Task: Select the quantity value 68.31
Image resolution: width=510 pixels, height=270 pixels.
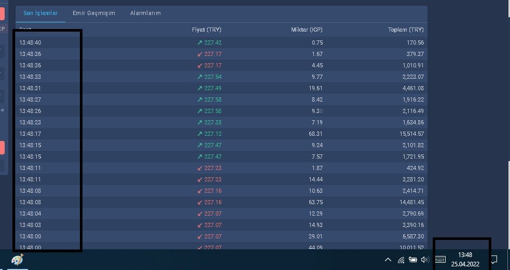Action: coord(315,134)
